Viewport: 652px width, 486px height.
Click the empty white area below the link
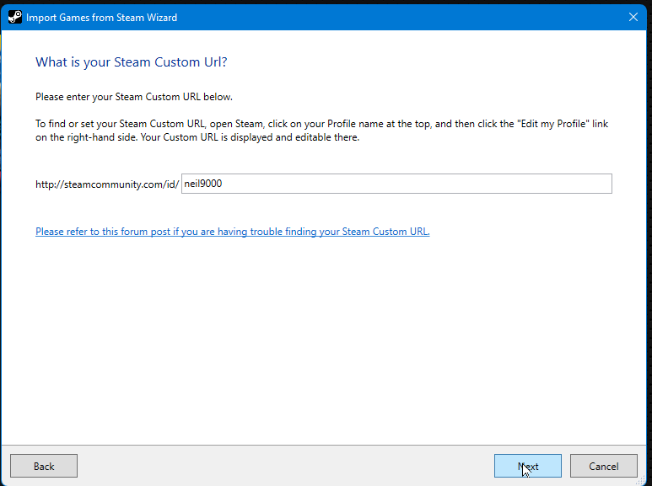tap(324, 340)
